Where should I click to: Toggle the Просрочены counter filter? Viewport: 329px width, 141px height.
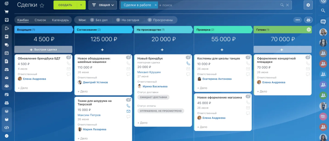pyautogui.click(x=160, y=20)
